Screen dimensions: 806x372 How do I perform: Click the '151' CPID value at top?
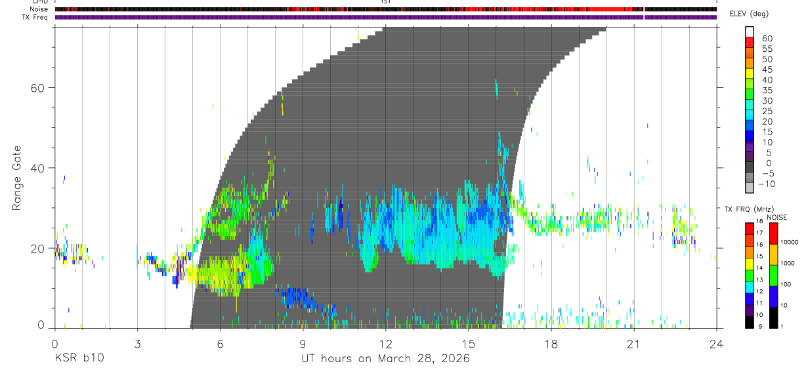click(386, 2)
